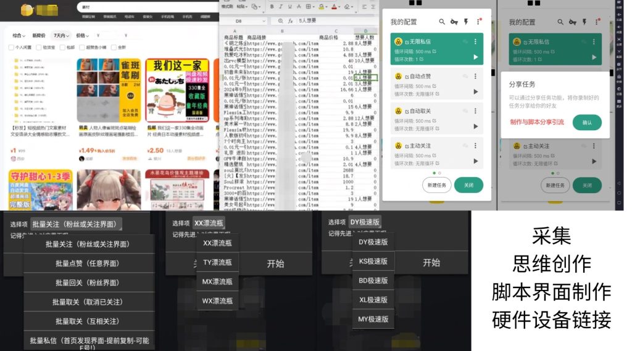The image size is (632, 351).
Task: Open the XX漂流瓶 selected dropdown
Action: 209,223
